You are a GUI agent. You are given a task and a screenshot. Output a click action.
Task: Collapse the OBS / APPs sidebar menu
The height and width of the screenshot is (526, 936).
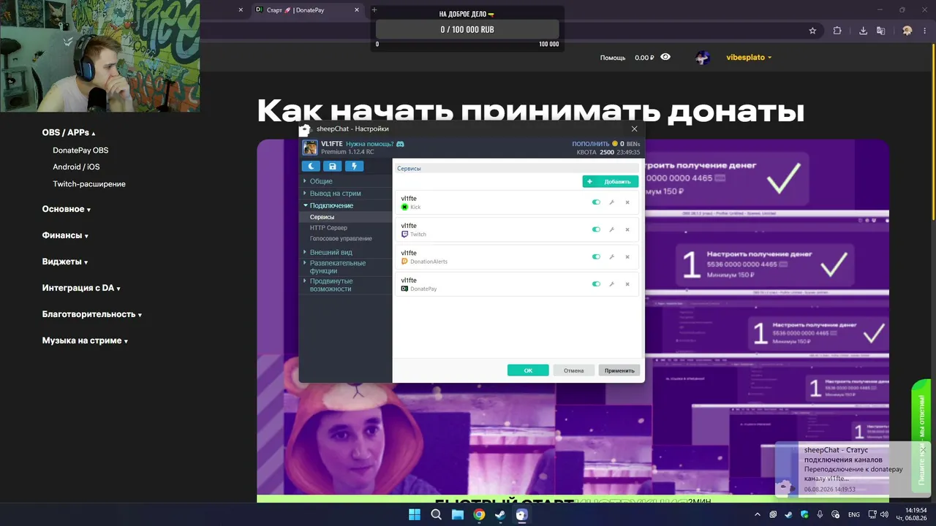click(x=69, y=132)
